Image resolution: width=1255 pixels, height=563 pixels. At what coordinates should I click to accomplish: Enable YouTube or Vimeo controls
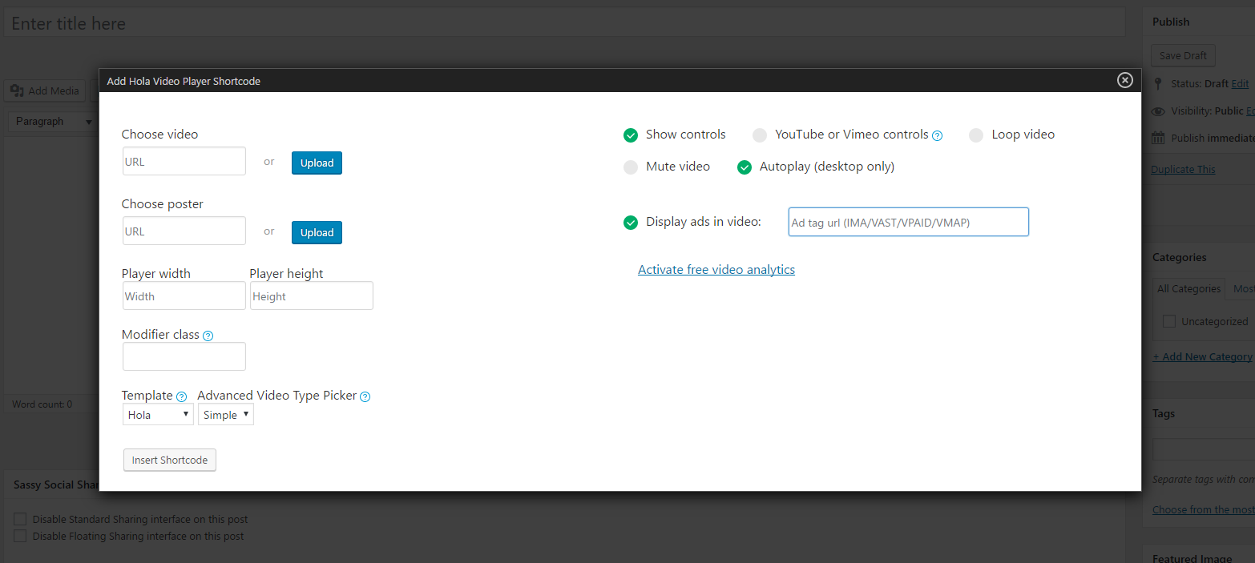tap(760, 135)
